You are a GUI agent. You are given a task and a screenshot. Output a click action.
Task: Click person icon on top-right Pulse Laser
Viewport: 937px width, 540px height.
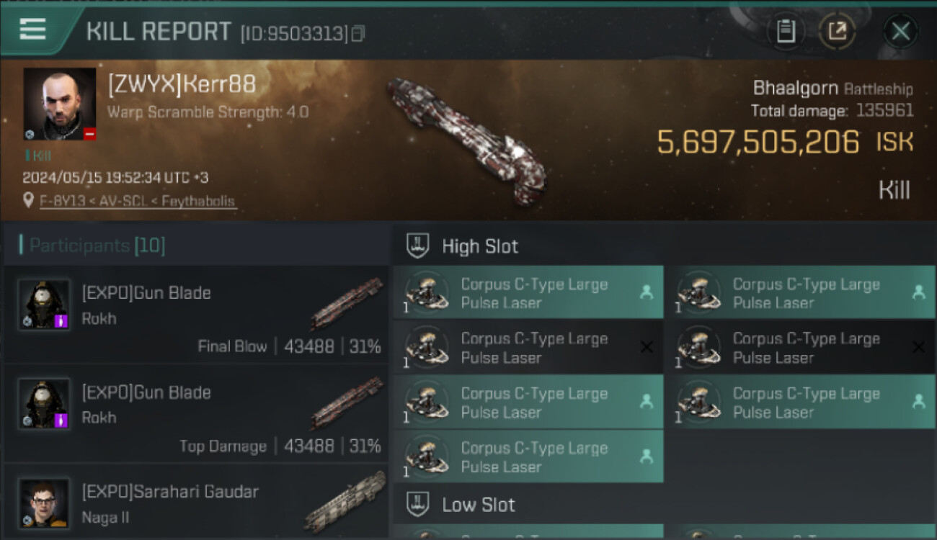[x=918, y=292]
